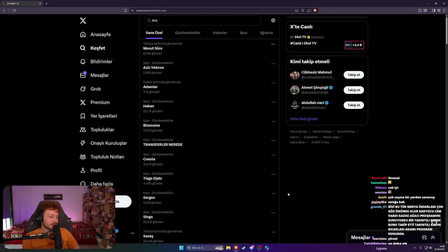The image size is (448, 252).
Task: Expand Daha fazla footer links
Action: pos(299,142)
